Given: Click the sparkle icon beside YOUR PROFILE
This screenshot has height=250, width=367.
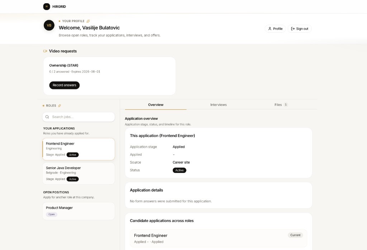Looking at the screenshot, I should point(88,21).
